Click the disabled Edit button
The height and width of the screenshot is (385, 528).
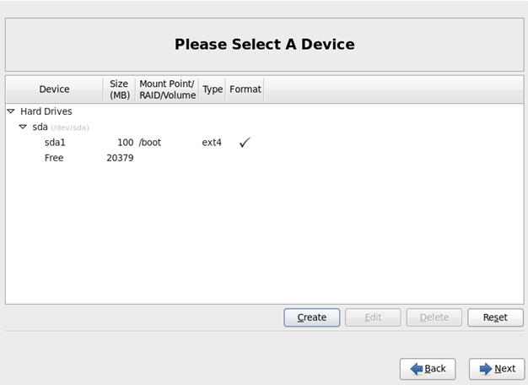pos(373,317)
